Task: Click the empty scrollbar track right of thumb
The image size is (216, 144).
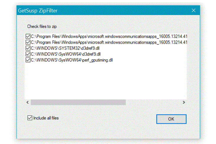Action: 153,102
